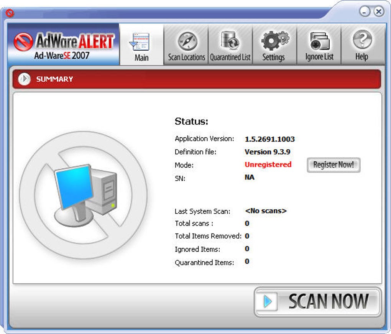
Task: Click the Ad-WareSE 2007 subtitle text
Action: pyautogui.click(x=62, y=55)
